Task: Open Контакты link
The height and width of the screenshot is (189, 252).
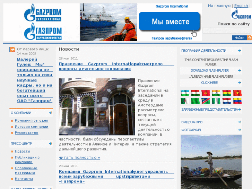Action: click(x=24, y=179)
